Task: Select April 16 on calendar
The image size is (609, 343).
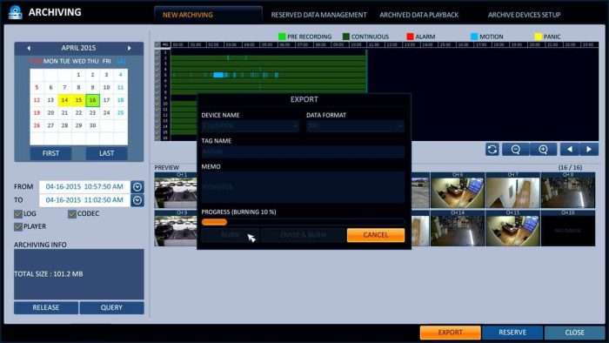Action: (92, 100)
